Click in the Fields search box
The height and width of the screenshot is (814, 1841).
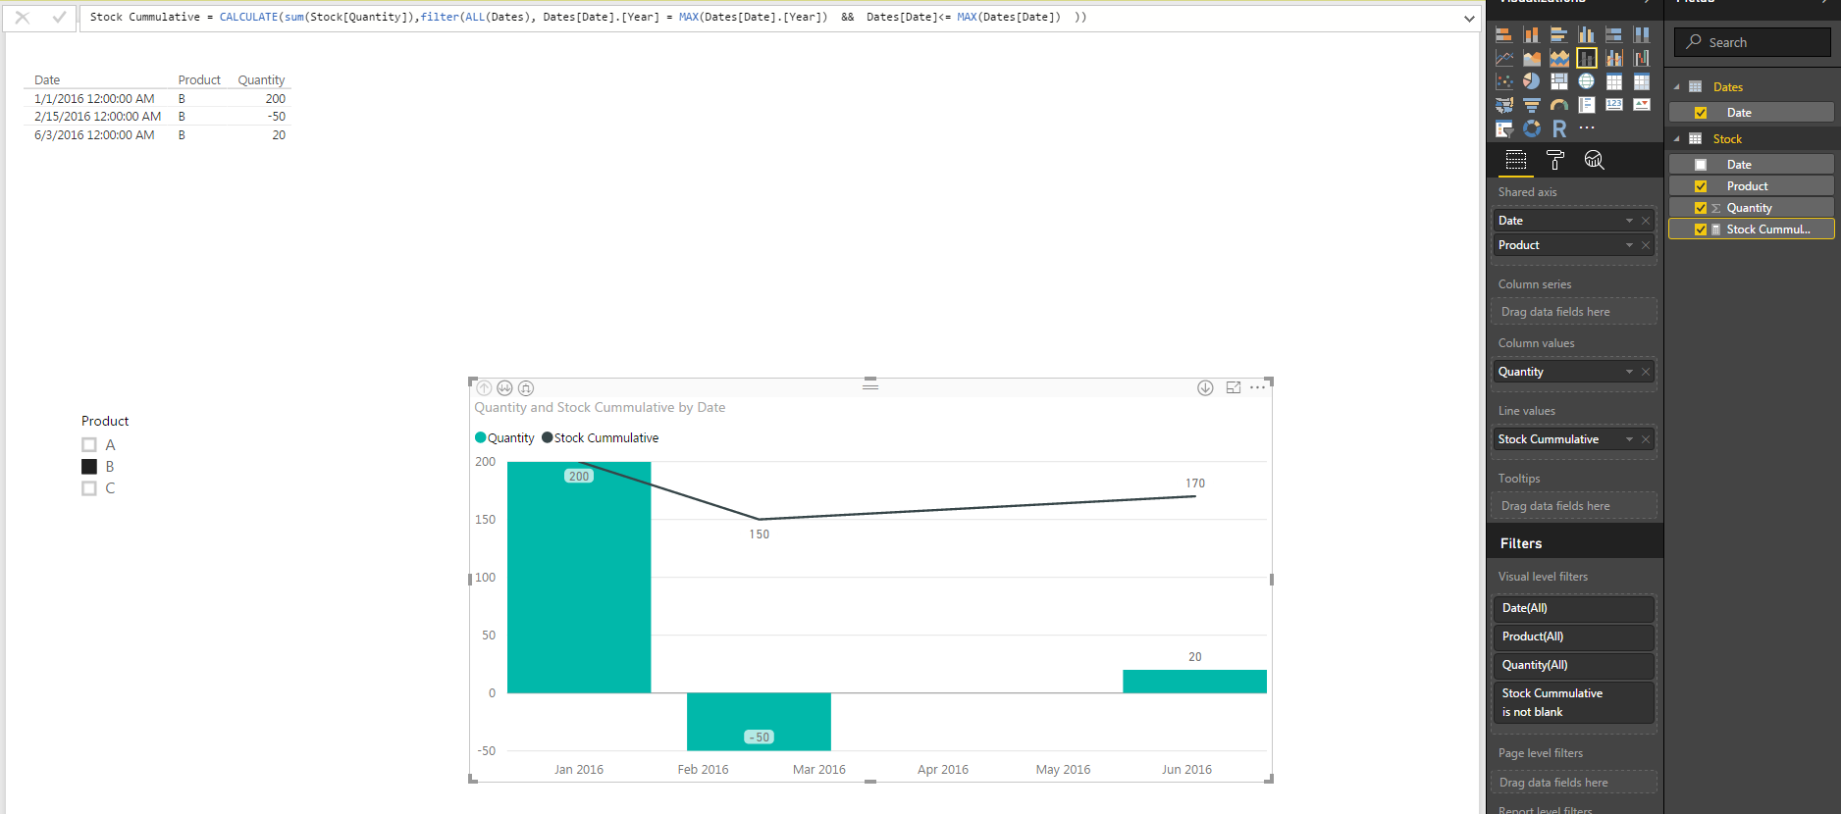coord(1752,42)
